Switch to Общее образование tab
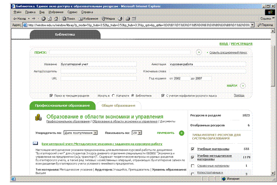This screenshot has height=185, width=277. coord(118,106)
